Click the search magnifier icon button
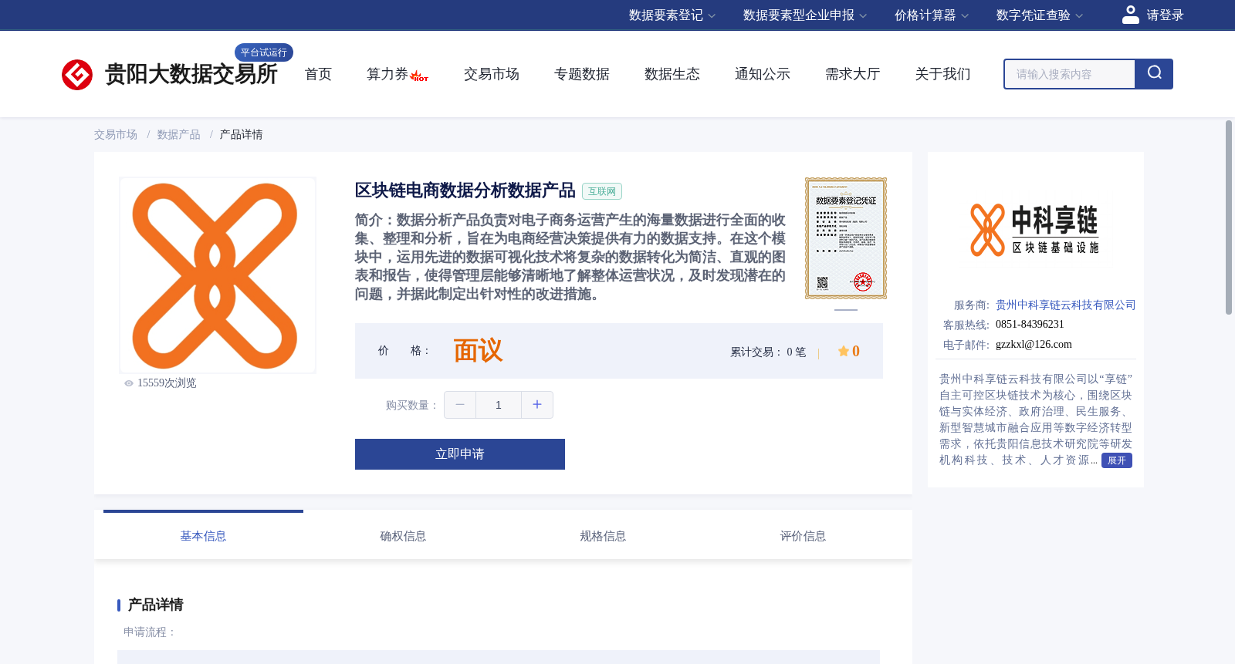This screenshot has height=664, width=1235. [1154, 74]
